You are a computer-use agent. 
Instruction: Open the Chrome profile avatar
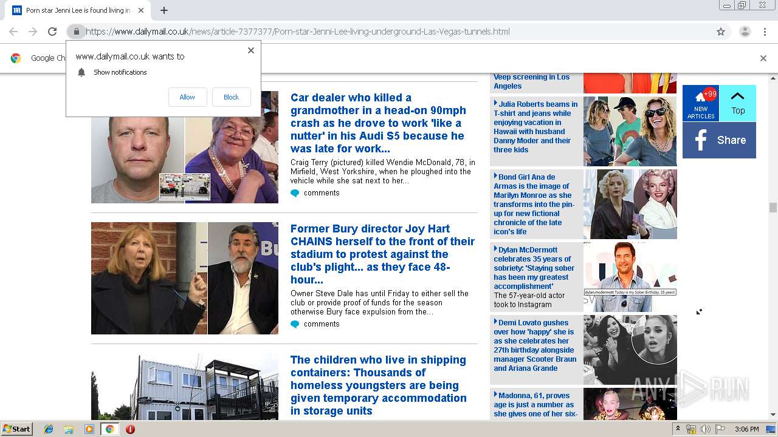point(745,32)
